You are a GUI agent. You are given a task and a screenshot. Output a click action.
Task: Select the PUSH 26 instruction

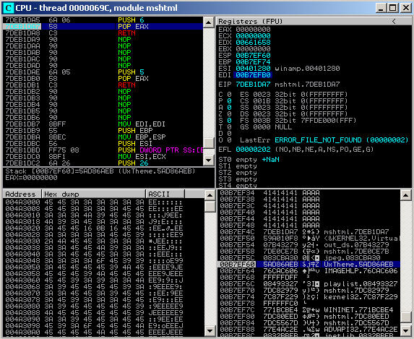tap(103, 163)
